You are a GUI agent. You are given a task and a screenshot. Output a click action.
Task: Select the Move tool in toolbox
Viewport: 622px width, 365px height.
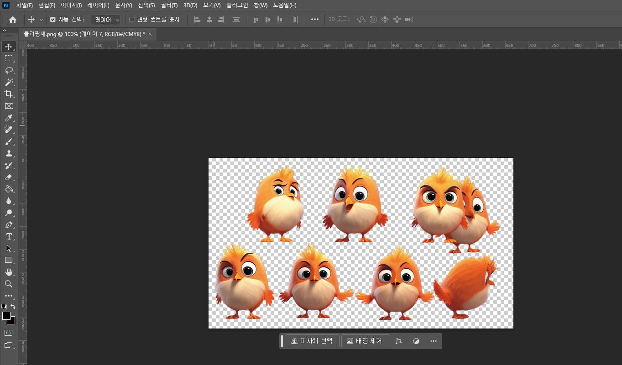point(9,47)
